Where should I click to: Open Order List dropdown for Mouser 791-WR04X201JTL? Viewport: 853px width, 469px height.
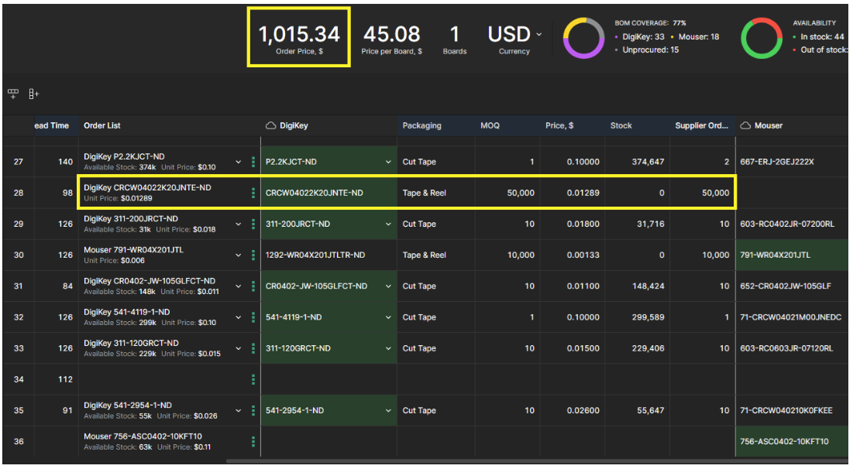coord(239,255)
